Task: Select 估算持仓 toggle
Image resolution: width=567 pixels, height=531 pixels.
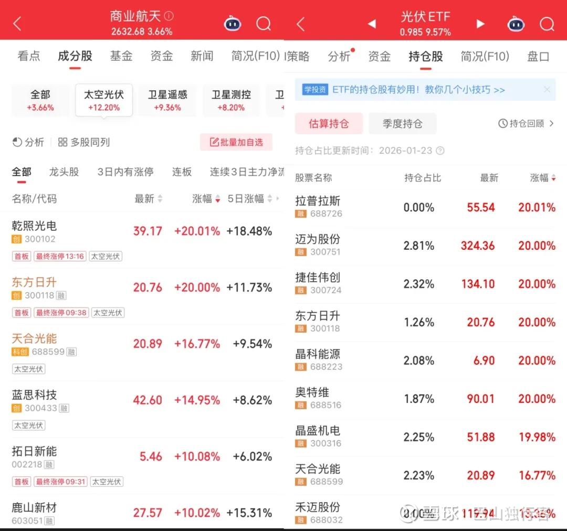Action: click(329, 124)
